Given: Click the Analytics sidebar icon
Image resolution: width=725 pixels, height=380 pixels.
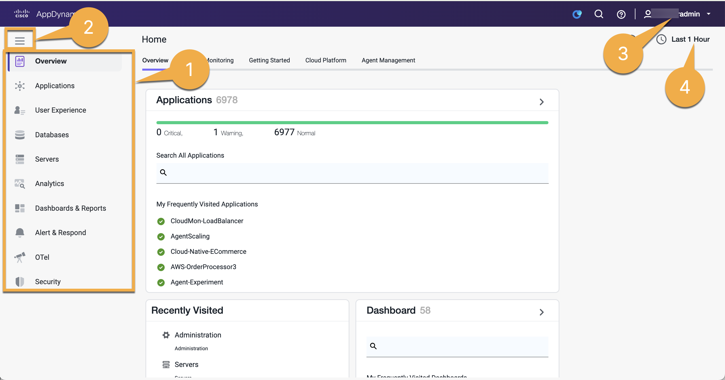Looking at the screenshot, I should pos(20,184).
